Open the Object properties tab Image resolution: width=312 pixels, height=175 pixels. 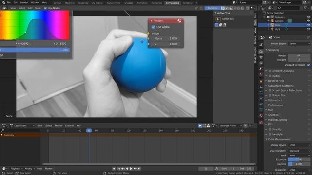[261, 81]
